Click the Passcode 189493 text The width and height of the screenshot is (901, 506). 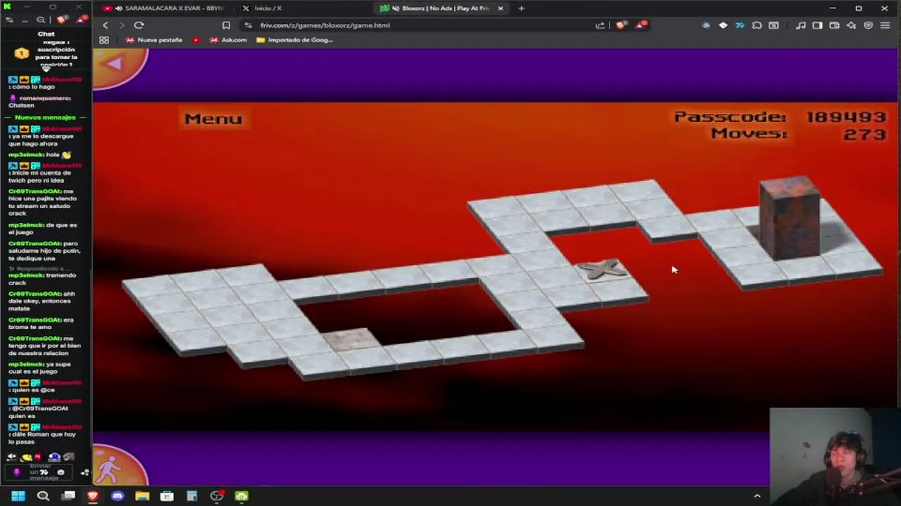pyautogui.click(x=780, y=117)
